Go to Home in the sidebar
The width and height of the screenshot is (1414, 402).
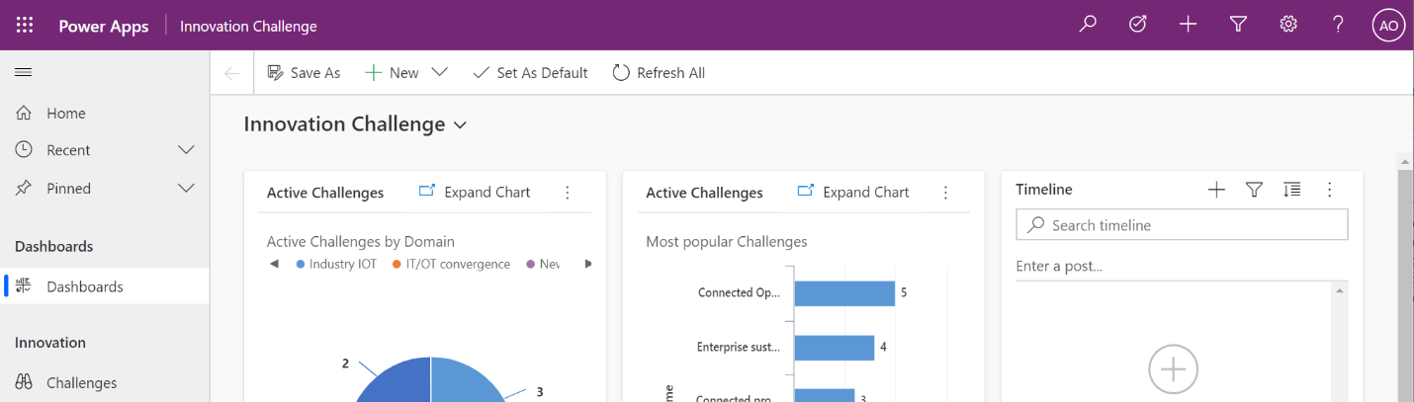tap(65, 114)
